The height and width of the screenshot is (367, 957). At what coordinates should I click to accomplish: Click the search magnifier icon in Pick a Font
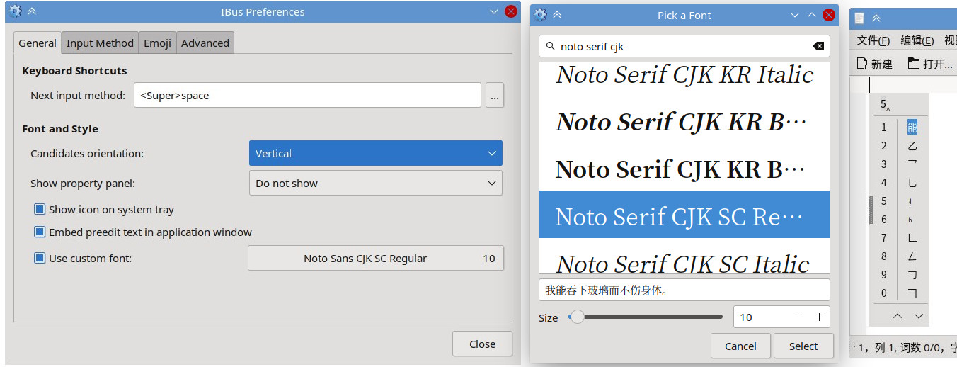550,46
